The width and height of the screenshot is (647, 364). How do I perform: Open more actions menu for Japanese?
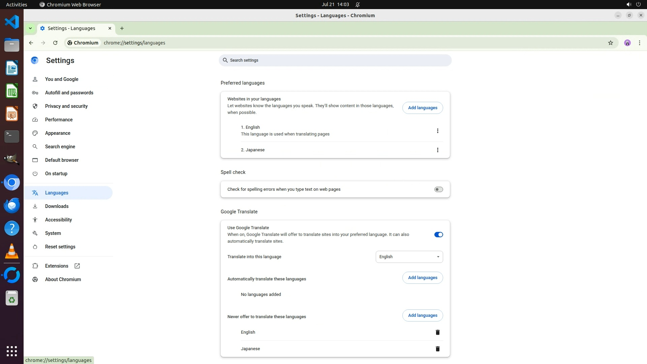click(x=437, y=150)
